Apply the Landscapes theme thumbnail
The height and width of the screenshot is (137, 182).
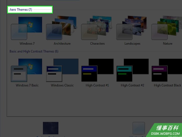131,28
